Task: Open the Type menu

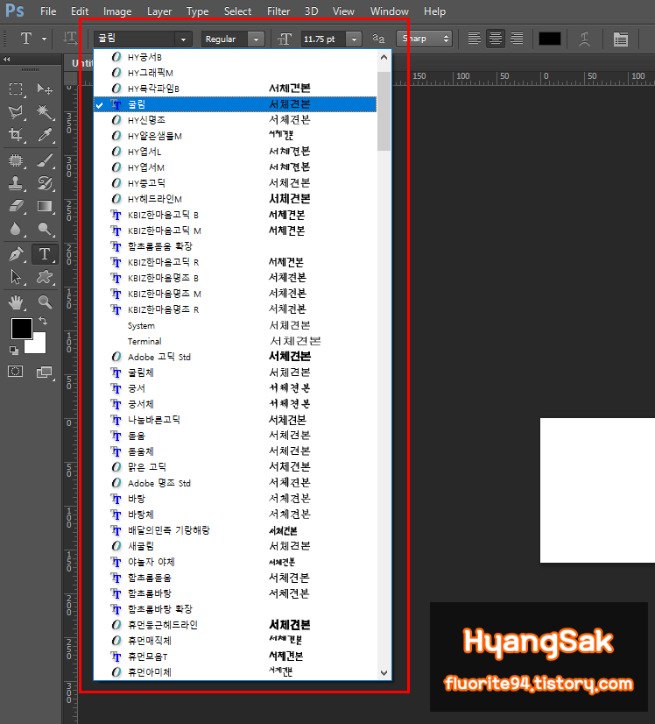Action: [x=197, y=11]
